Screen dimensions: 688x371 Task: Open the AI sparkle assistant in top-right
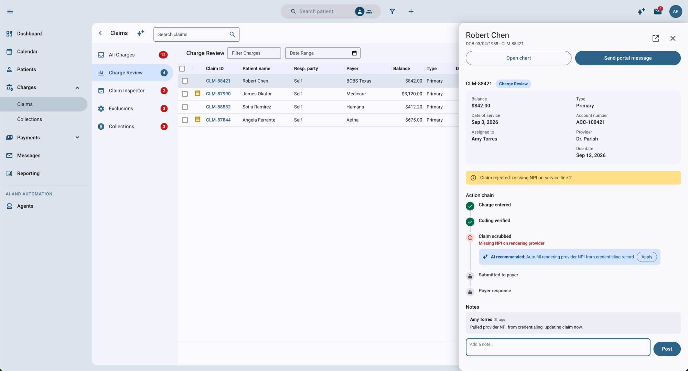pyautogui.click(x=641, y=11)
